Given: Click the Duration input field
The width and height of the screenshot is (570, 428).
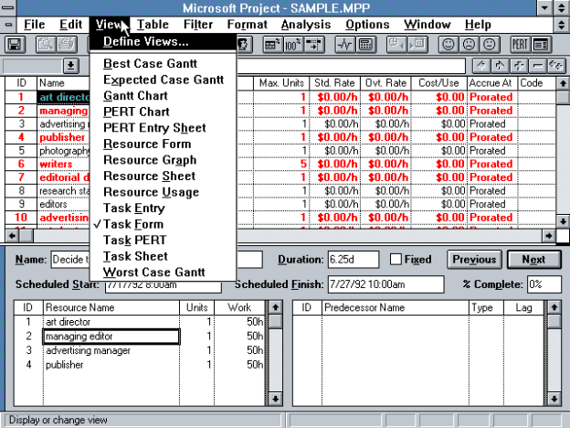Looking at the screenshot, I should click(x=353, y=260).
